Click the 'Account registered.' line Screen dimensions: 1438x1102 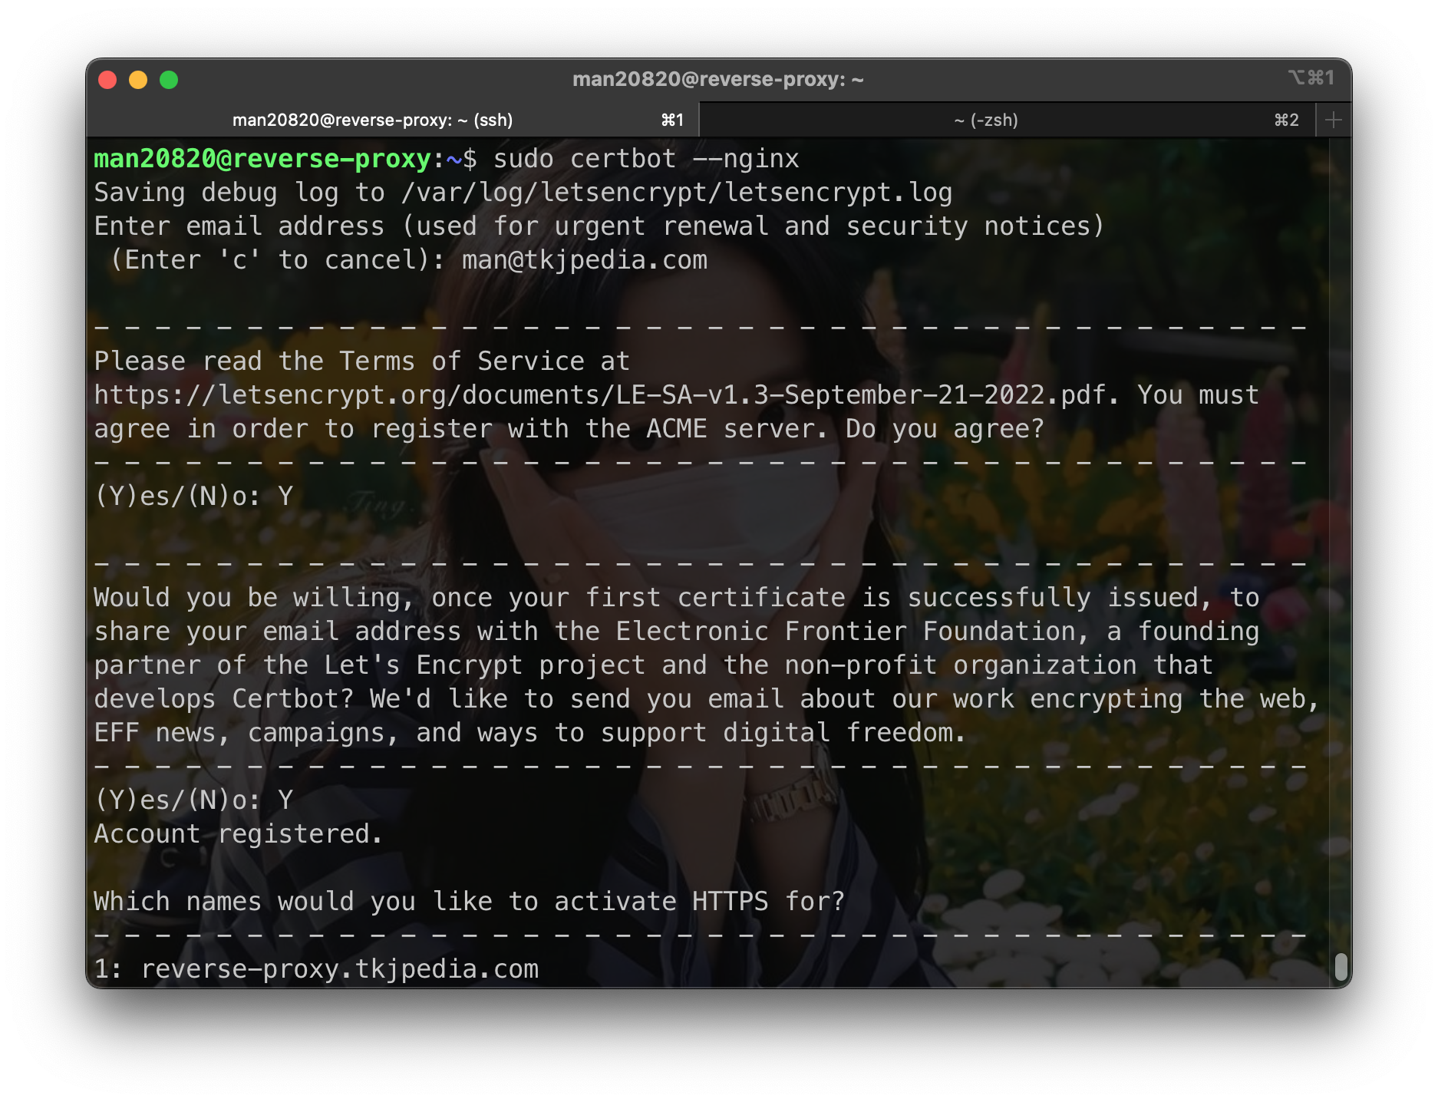coord(238,834)
